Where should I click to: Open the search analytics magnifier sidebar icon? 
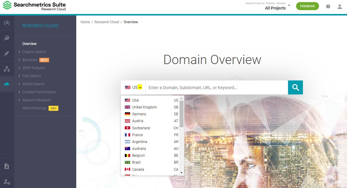[x=7, y=38]
